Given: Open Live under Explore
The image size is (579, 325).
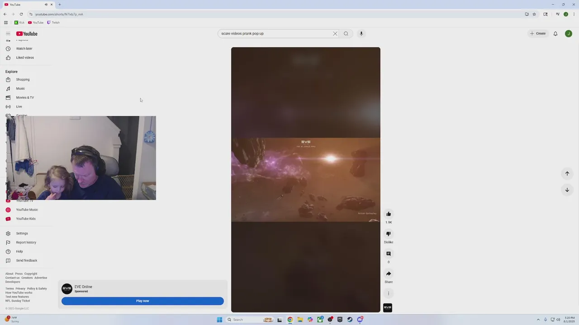Looking at the screenshot, I should pyautogui.click(x=19, y=107).
